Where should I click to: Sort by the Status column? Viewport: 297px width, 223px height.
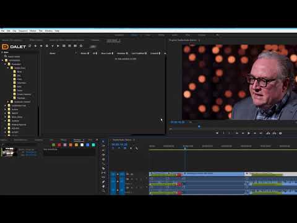85,53
